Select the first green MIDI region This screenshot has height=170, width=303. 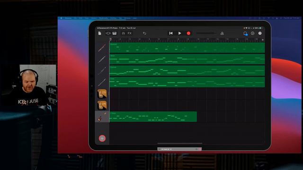pyautogui.click(x=187, y=48)
